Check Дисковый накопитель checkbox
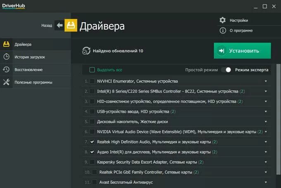281x188 pixels. [x=92, y=122]
